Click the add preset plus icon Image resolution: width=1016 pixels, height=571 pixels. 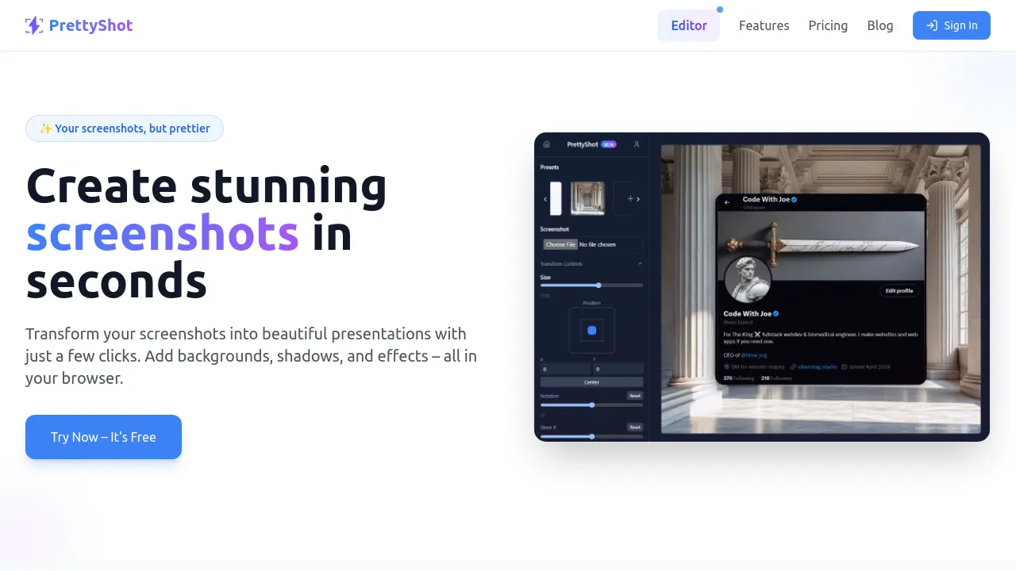[630, 199]
